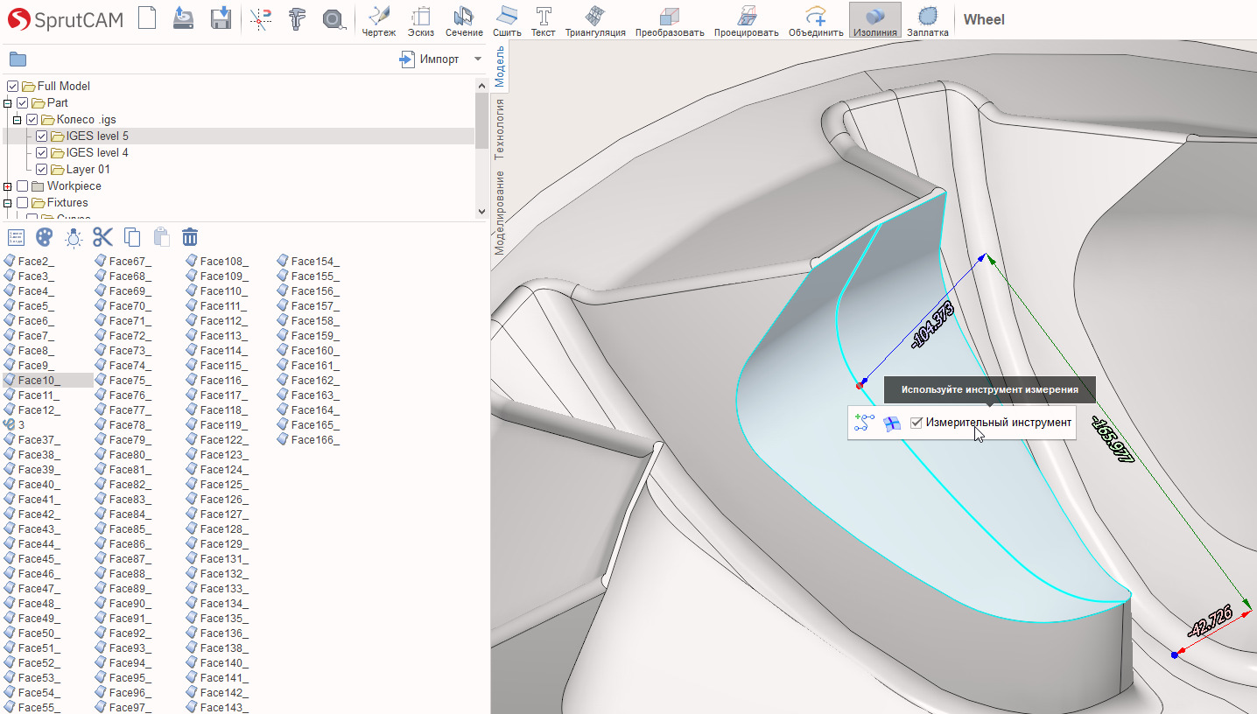
Task: Paste with the clipboard icon
Action: 161,237
